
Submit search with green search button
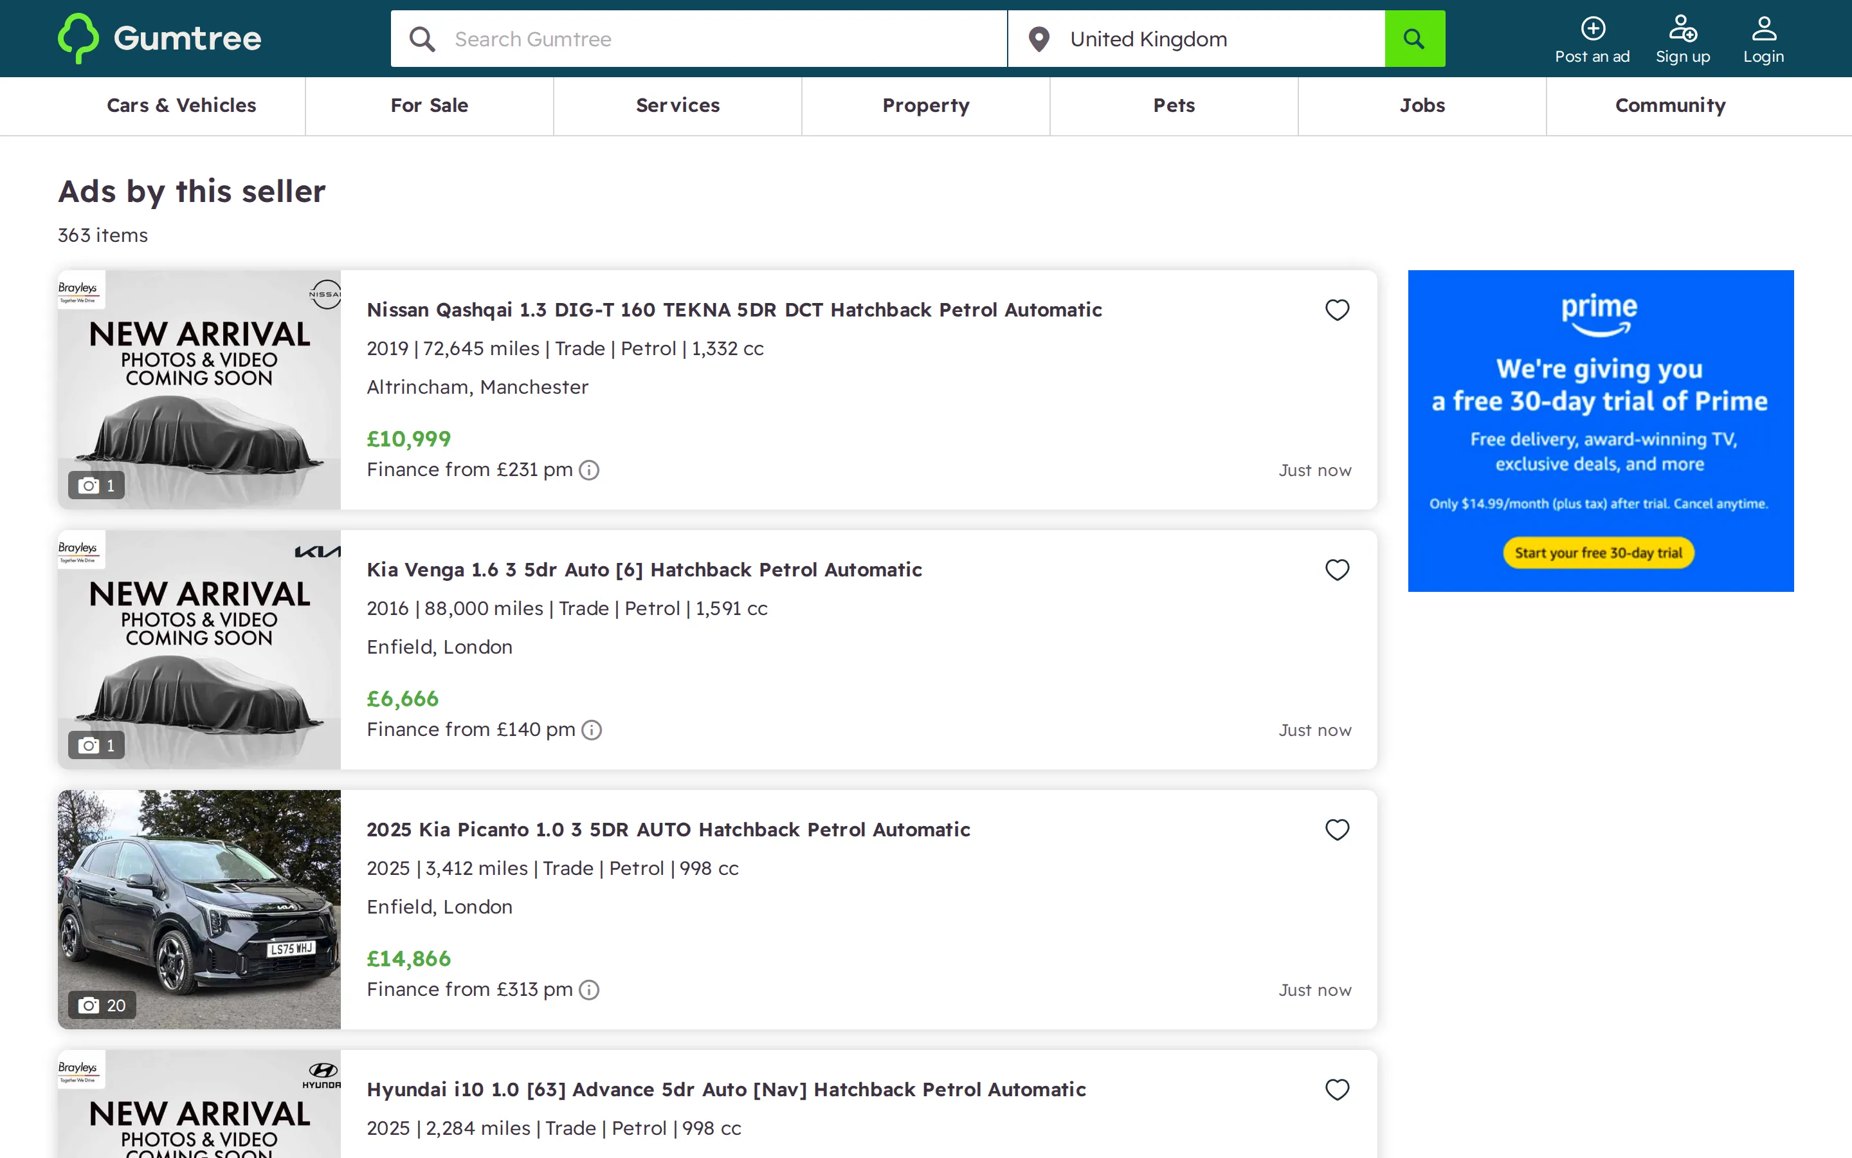tap(1414, 39)
